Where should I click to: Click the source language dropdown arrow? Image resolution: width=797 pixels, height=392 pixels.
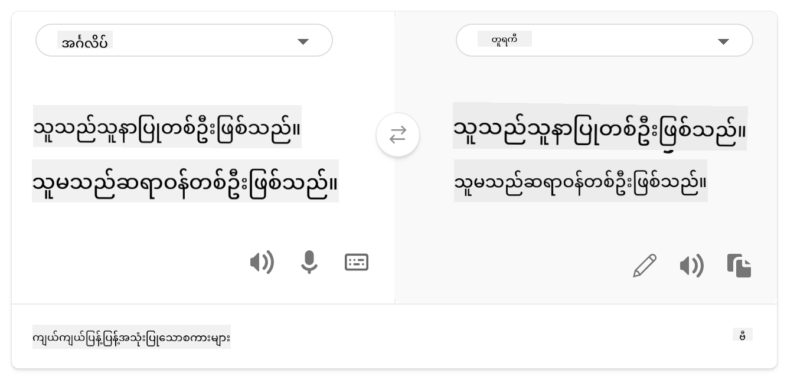303,41
